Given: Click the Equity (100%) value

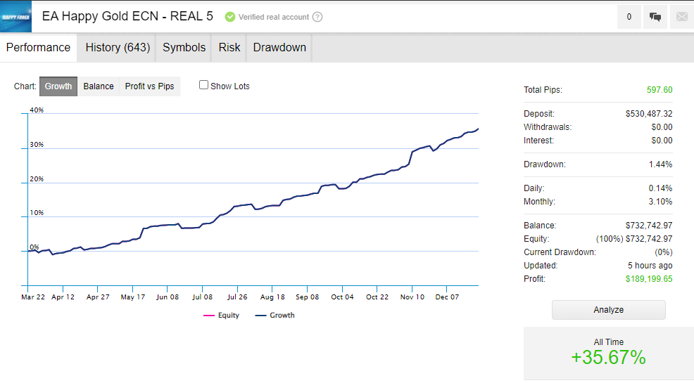Looking at the screenshot, I should click(634, 238).
